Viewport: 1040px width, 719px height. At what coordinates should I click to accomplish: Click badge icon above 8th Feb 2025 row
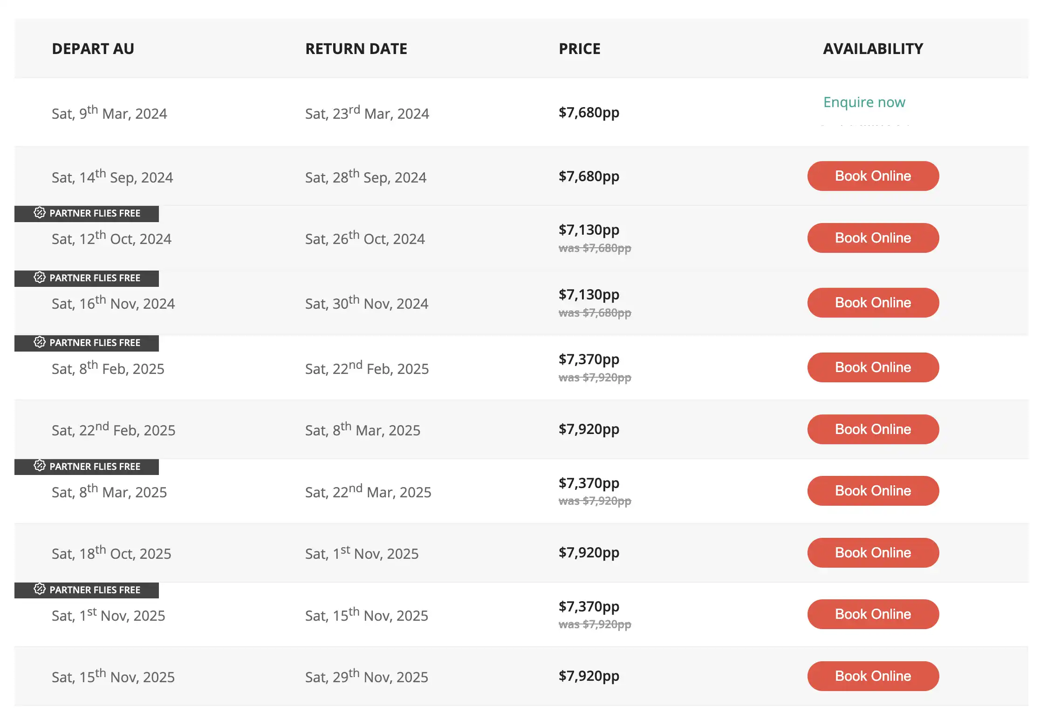pos(40,342)
